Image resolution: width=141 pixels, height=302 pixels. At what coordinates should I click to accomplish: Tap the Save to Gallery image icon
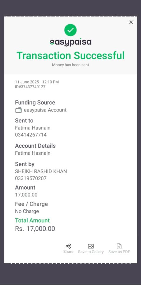[x=91, y=246]
